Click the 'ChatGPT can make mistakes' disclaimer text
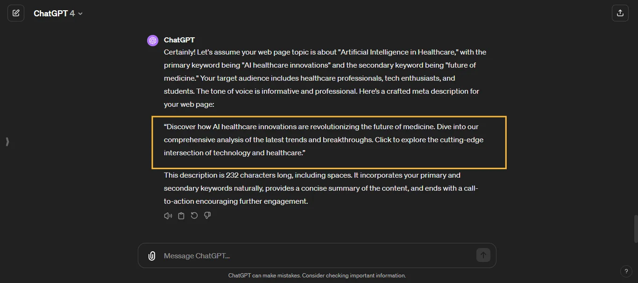The width and height of the screenshot is (638, 283). point(317,276)
